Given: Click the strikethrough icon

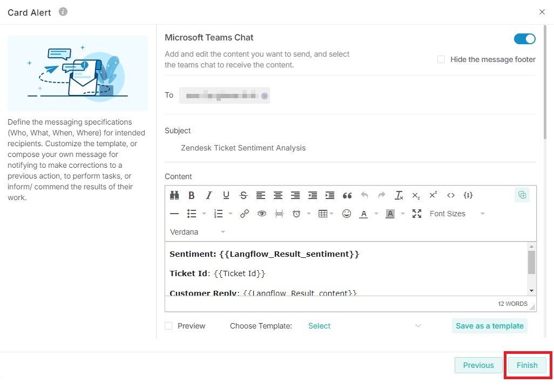Looking at the screenshot, I should point(243,195).
